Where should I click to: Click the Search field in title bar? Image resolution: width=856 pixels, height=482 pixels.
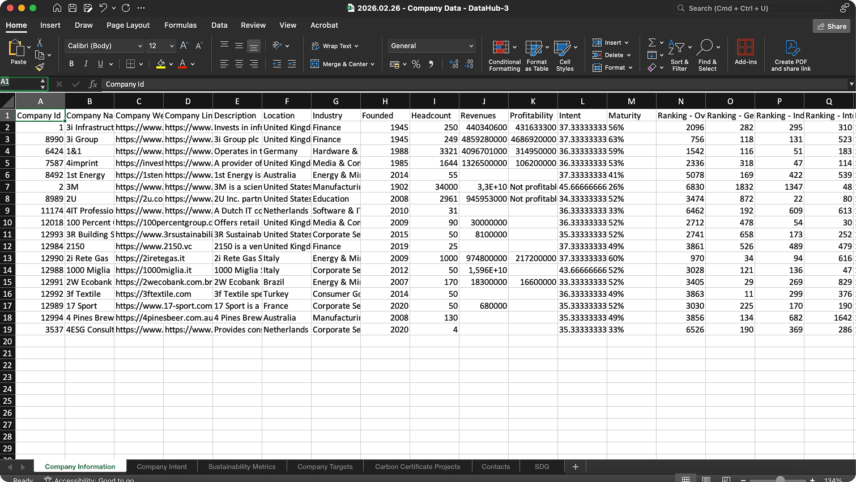[x=753, y=8]
